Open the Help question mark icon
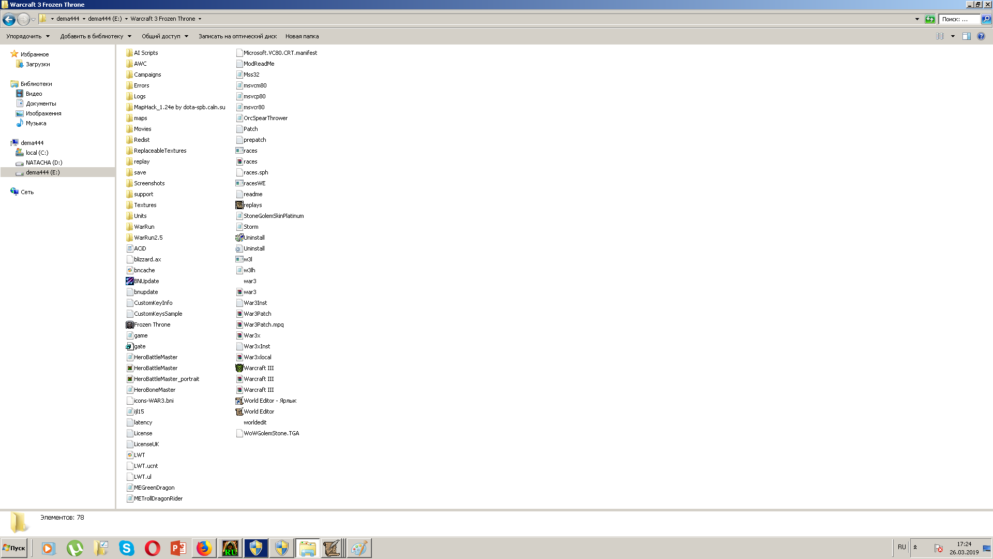The image size is (993, 559). point(981,36)
